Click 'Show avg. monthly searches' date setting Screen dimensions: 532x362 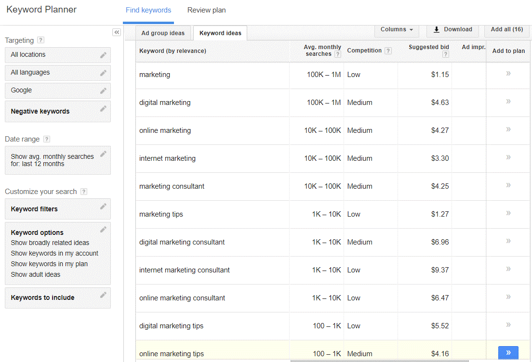58,160
